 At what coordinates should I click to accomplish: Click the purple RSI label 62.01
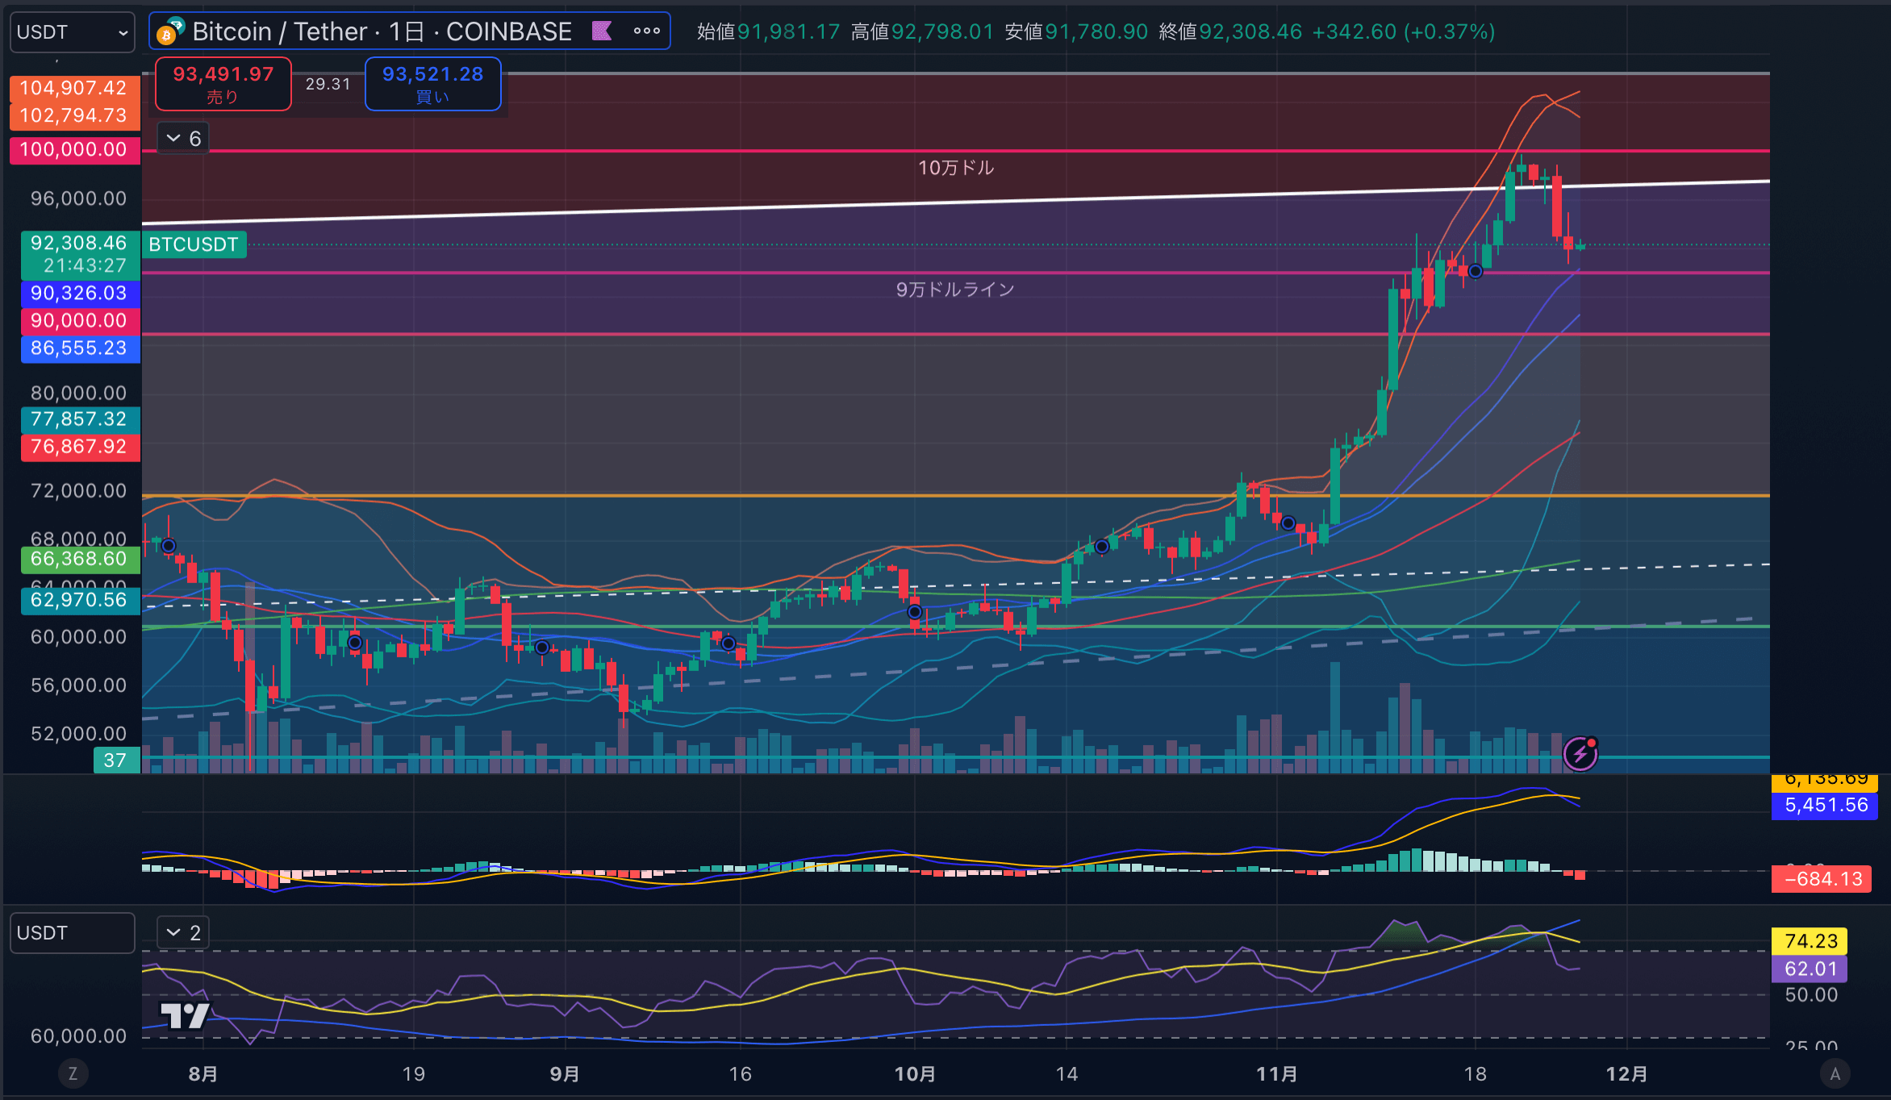click(1810, 969)
